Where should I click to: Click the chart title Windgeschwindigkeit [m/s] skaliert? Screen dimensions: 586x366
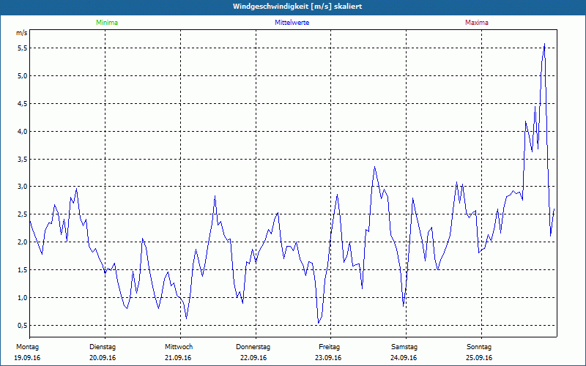[297, 7]
